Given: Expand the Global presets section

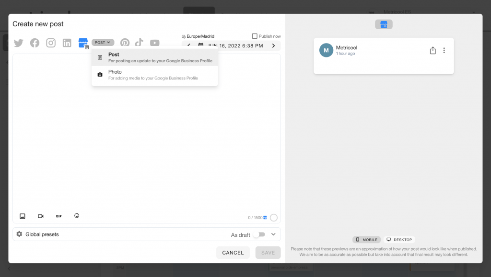Looking at the screenshot, I should point(273,234).
